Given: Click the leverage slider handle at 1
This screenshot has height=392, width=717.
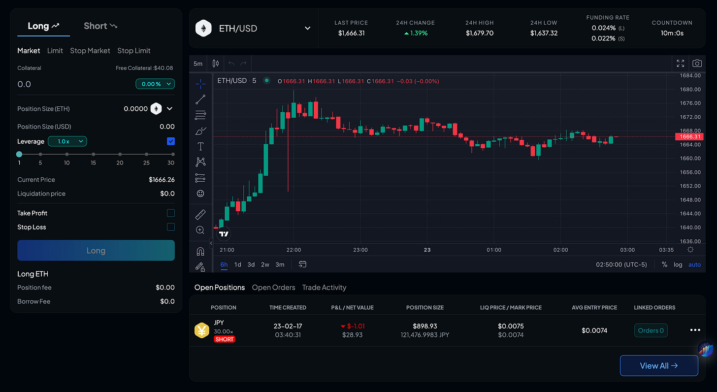Looking at the screenshot, I should point(19,154).
